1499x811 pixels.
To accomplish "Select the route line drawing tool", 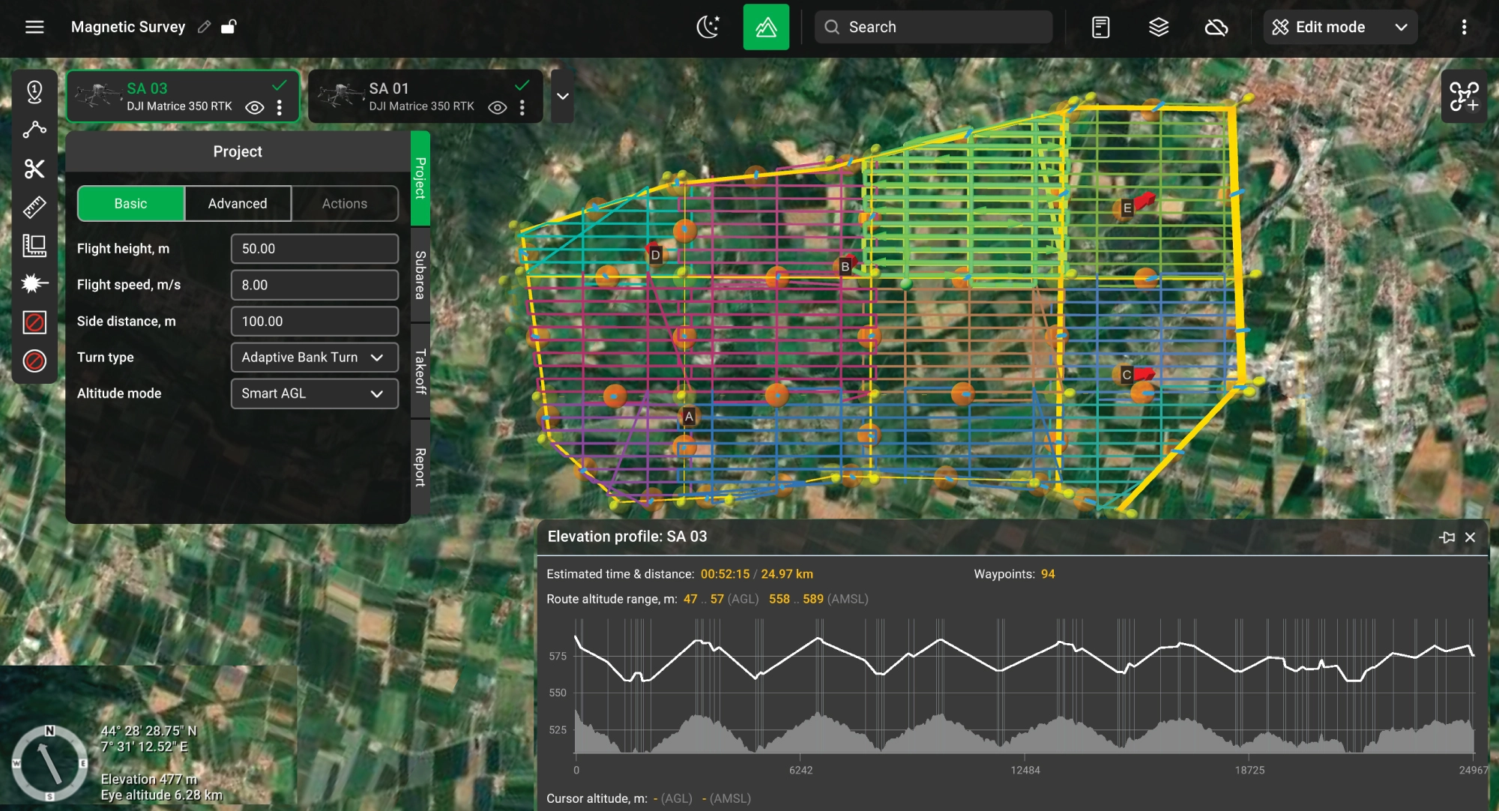I will point(34,130).
